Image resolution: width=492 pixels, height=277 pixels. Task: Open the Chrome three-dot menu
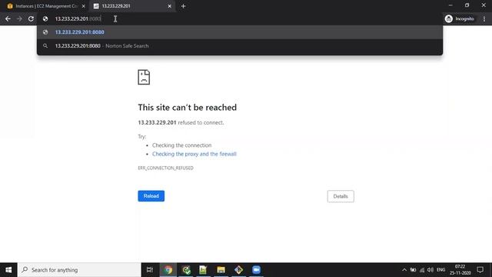click(x=484, y=18)
